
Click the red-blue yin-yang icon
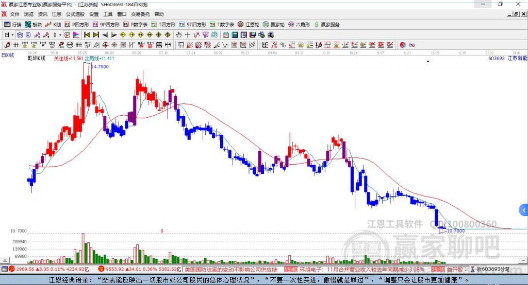click(403, 45)
